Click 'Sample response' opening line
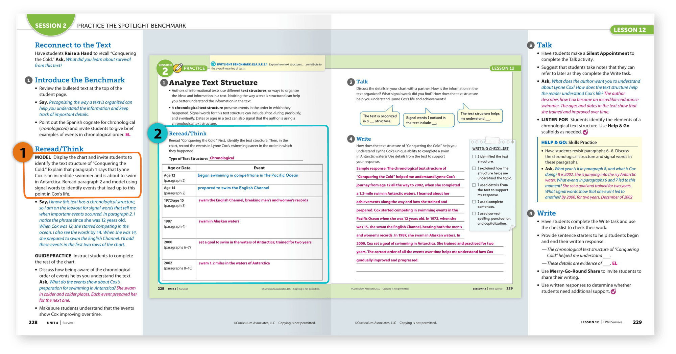The width and height of the screenshot is (676, 354). pos(401,169)
